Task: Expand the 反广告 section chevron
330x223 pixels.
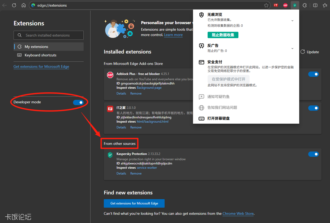Action: 292,48
